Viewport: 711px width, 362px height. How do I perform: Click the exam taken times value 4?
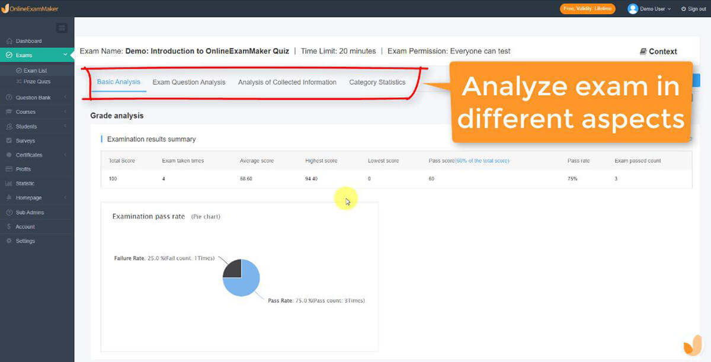pos(164,178)
